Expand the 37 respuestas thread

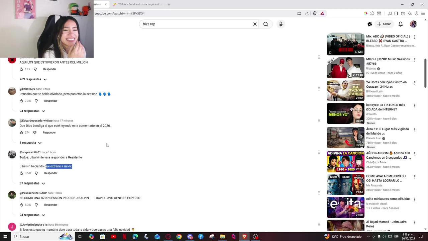pyautogui.click(x=32, y=183)
